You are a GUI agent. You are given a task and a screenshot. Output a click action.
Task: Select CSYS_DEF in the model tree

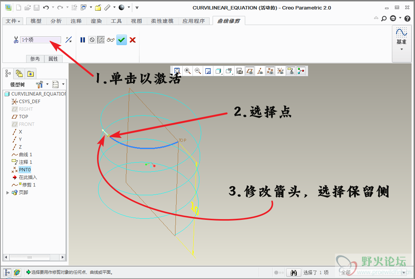click(x=30, y=101)
